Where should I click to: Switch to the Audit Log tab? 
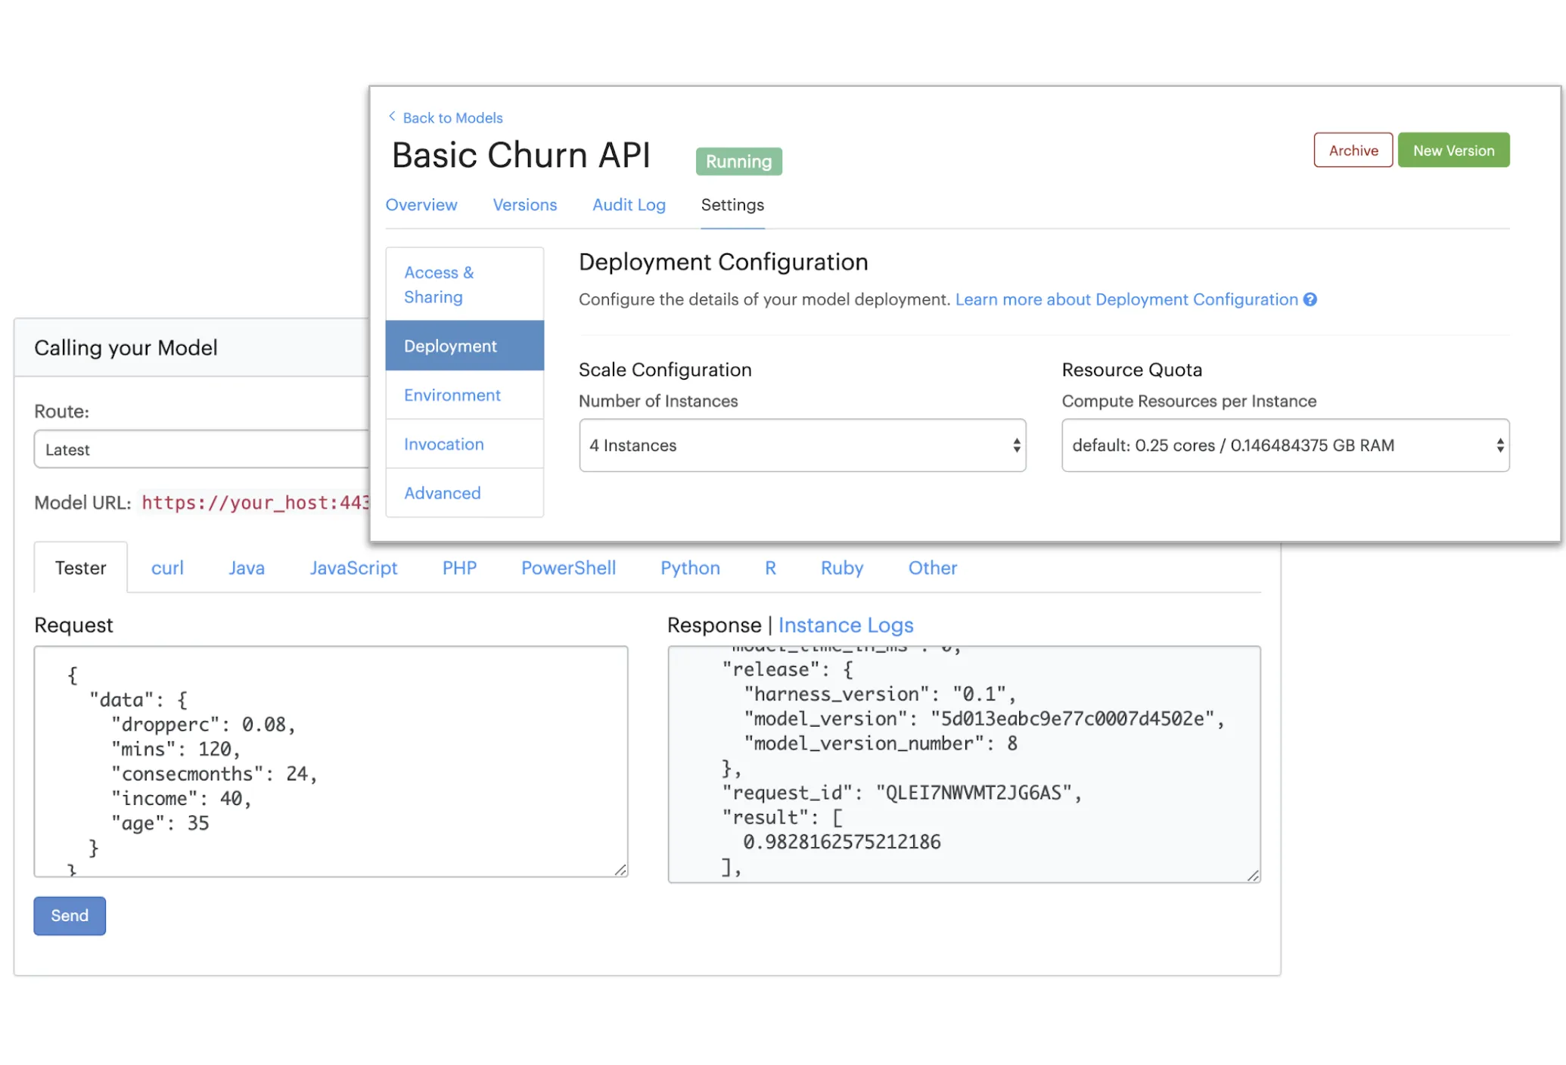tap(628, 205)
